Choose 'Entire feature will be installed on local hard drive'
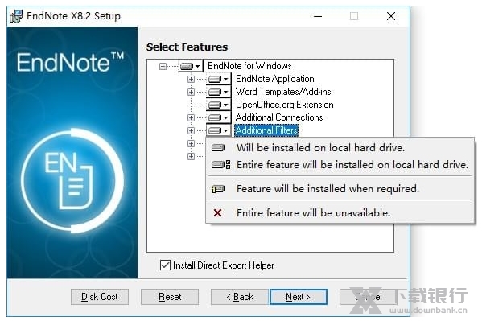This screenshot has width=482, height=321. (340, 165)
